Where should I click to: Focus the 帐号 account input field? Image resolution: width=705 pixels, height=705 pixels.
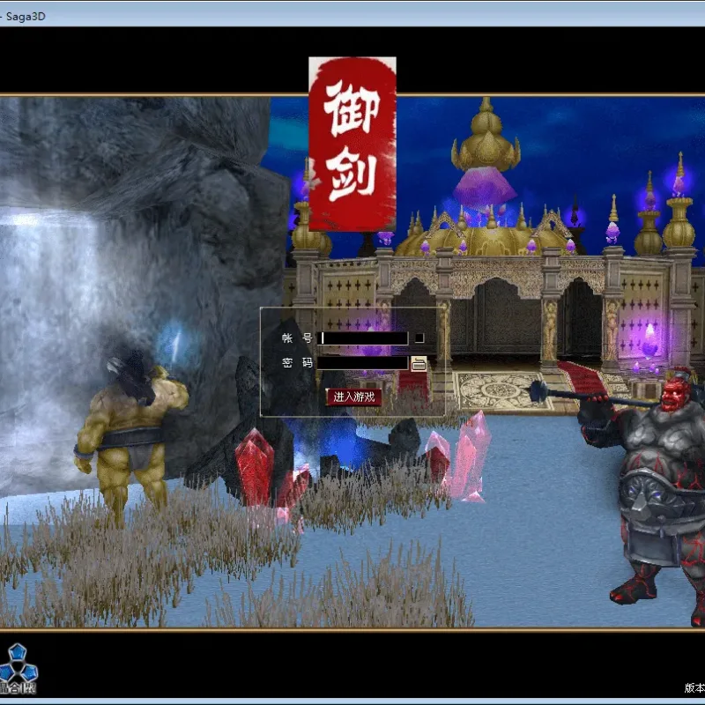pyautogui.click(x=363, y=338)
